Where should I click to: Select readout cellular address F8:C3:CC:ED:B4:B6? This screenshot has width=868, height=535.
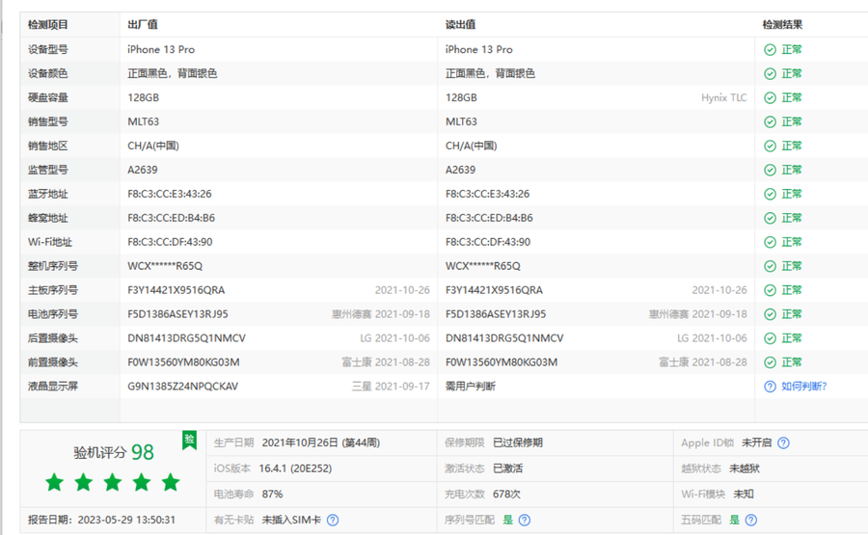click(x=489, y=218)
